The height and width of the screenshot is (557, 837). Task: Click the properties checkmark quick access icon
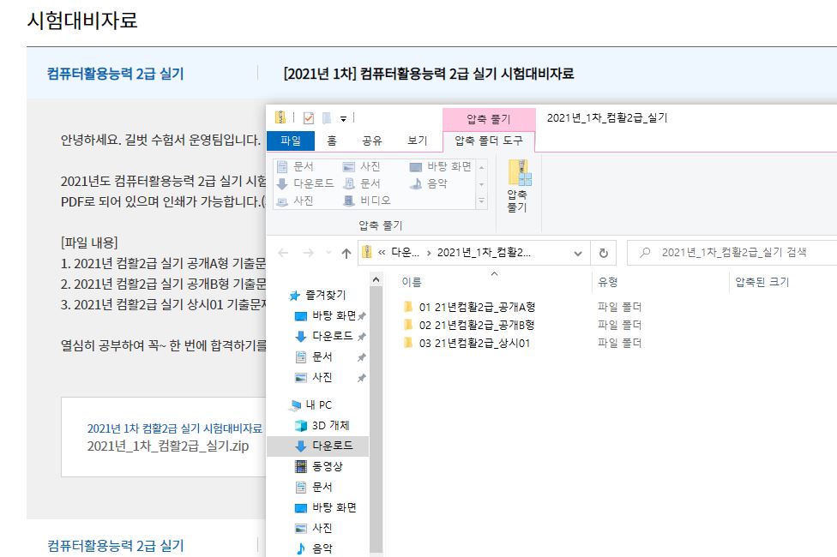[309, 118]
